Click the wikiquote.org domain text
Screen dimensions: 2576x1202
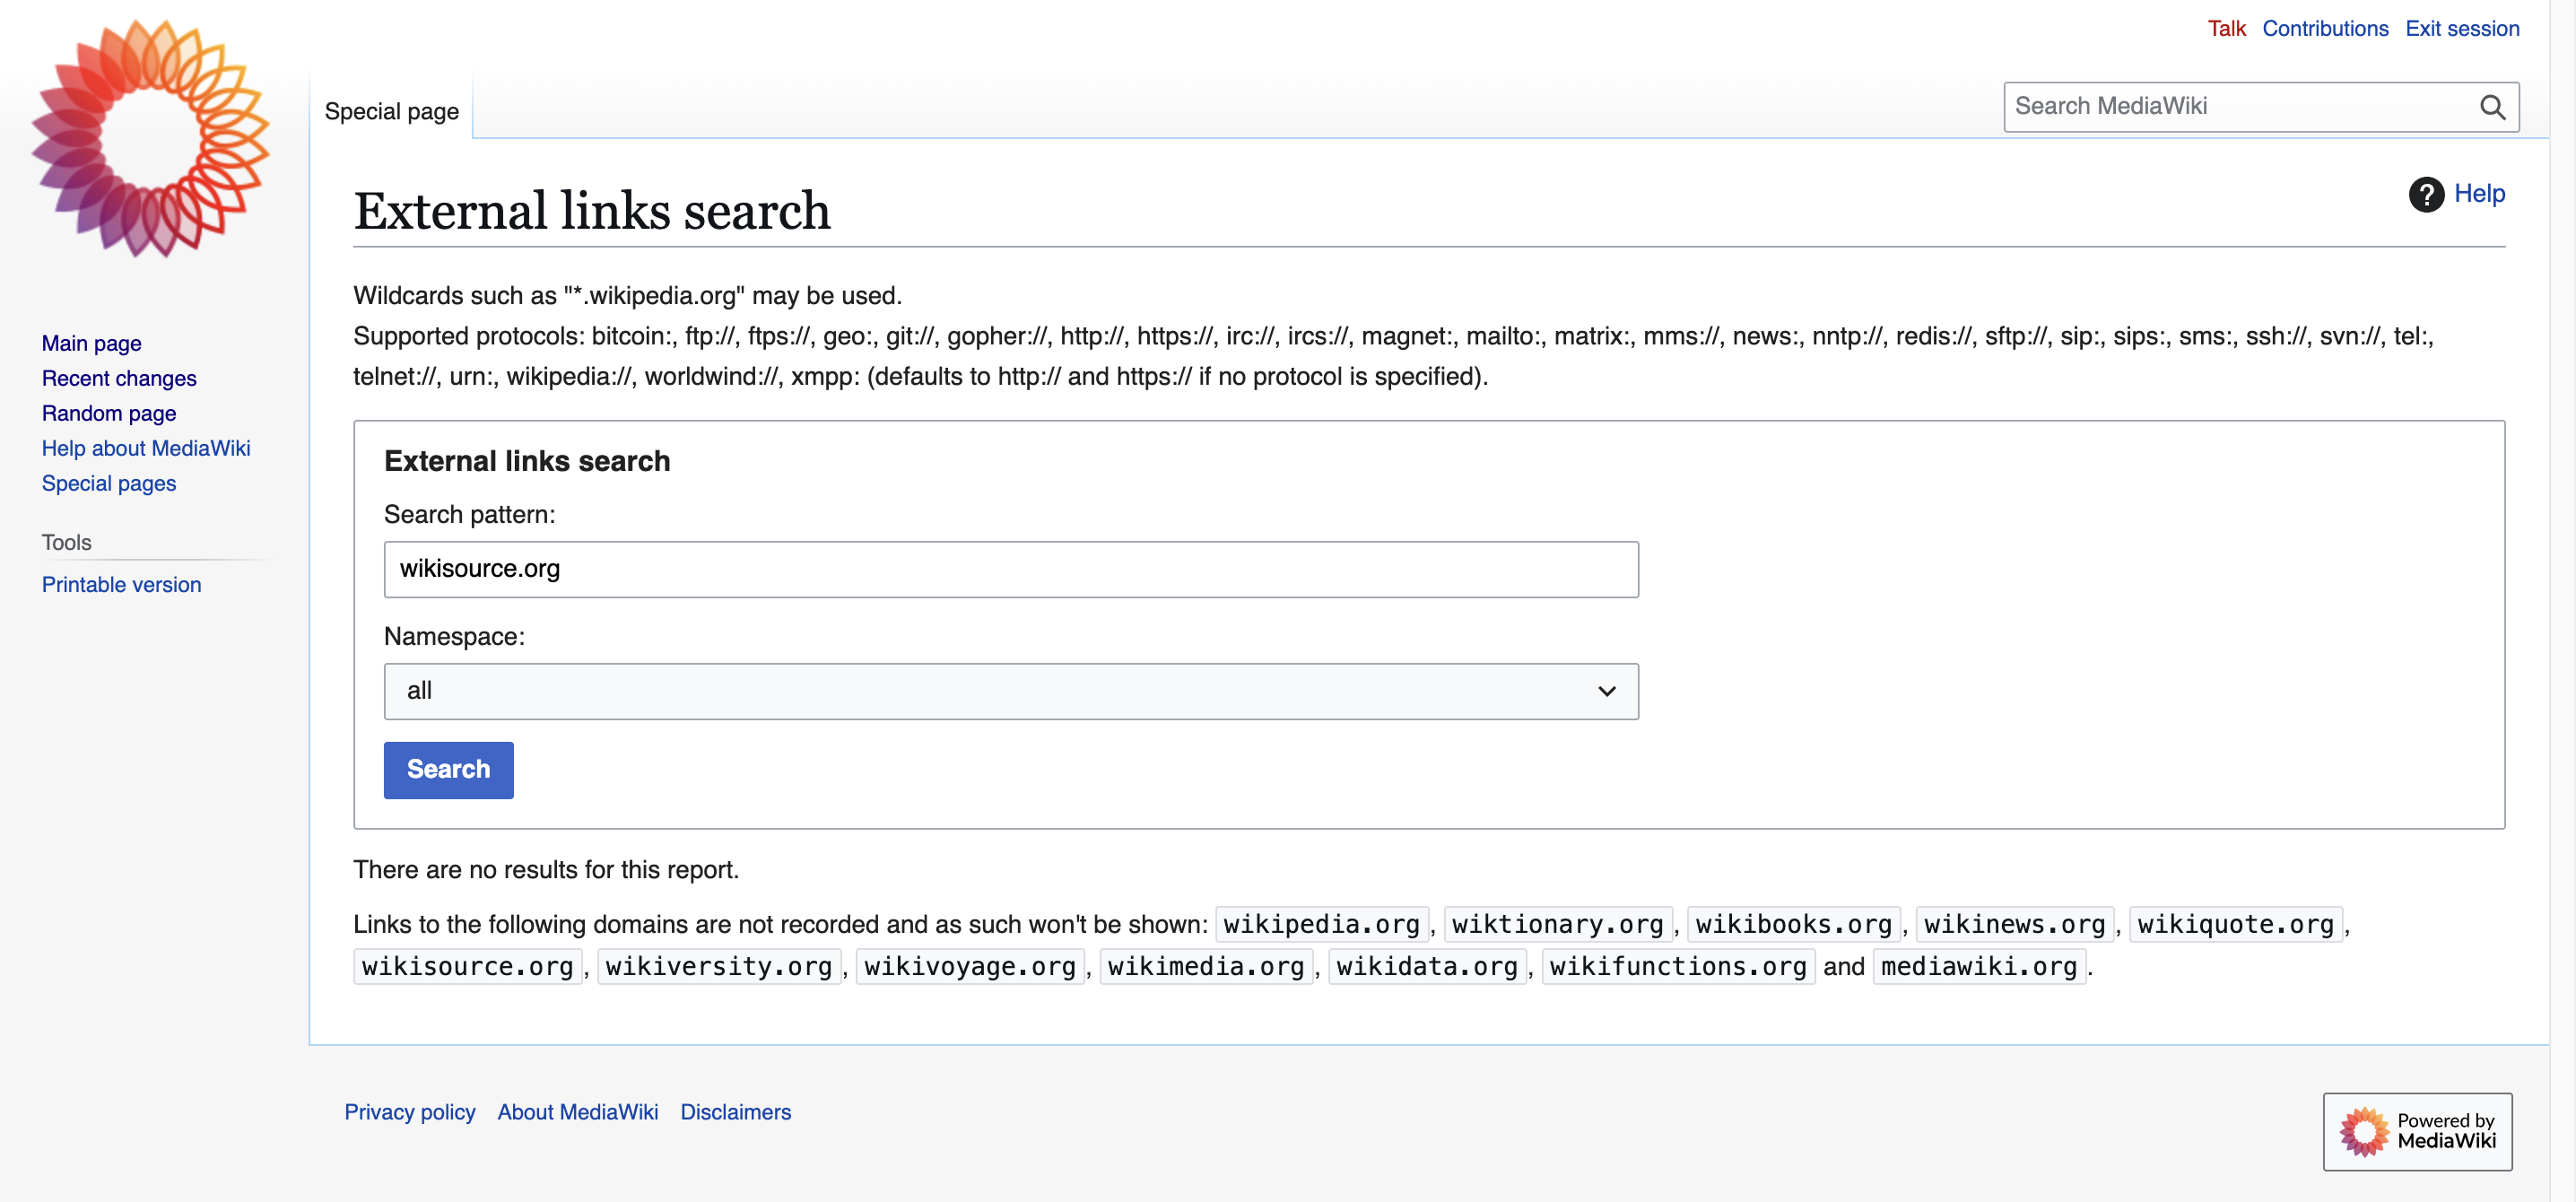(x=2235, y=924)
